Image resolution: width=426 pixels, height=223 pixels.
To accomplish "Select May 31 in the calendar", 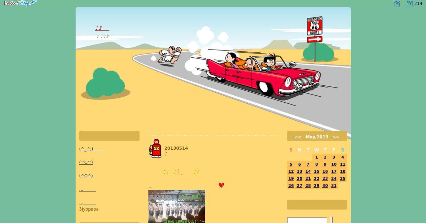I will tap(334, 185).
